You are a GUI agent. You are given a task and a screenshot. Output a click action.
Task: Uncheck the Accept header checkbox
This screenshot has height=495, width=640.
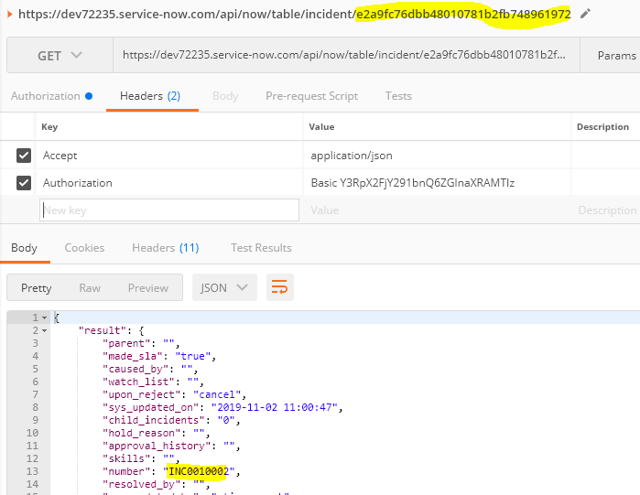[24, 156]
